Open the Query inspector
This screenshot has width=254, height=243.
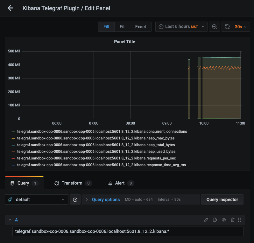point(222,199)
